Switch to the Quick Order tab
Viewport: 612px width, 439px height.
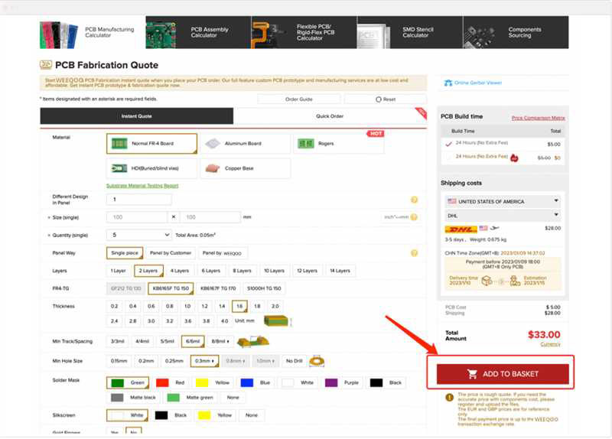point(330,116)
